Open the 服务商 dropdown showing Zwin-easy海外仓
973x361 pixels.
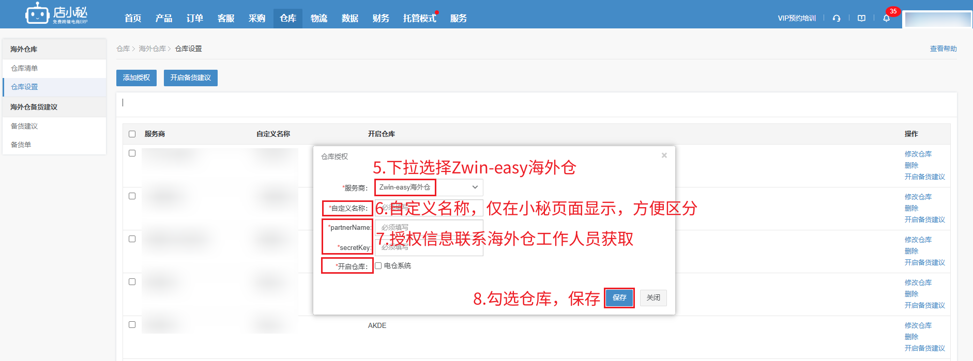(429, 187)
